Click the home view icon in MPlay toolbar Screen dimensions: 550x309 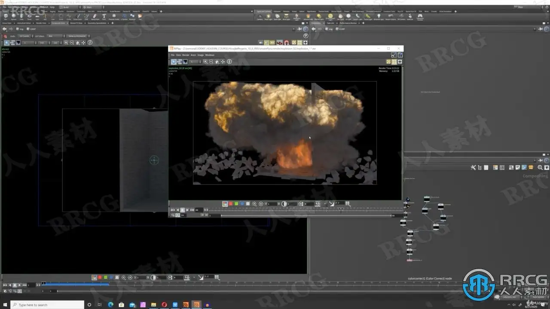tap(217, 62)
